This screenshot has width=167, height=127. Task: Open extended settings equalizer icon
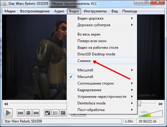(x=63, y=113)
